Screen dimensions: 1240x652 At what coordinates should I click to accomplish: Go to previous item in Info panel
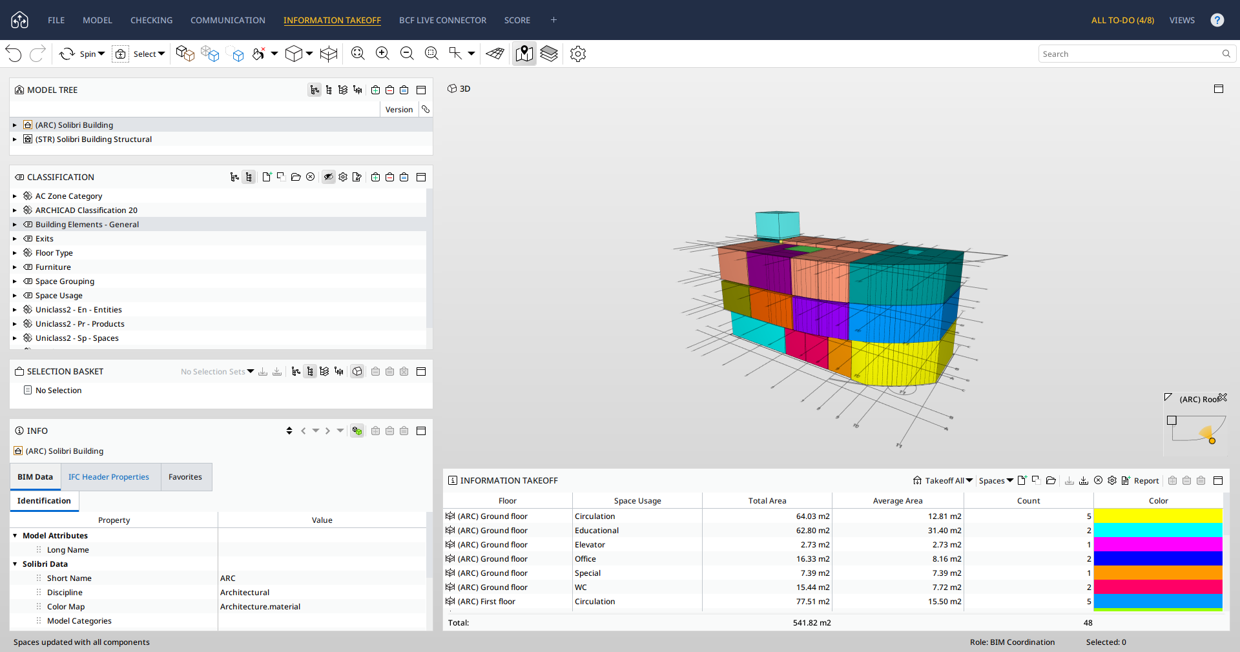click(x=303, y=431)
